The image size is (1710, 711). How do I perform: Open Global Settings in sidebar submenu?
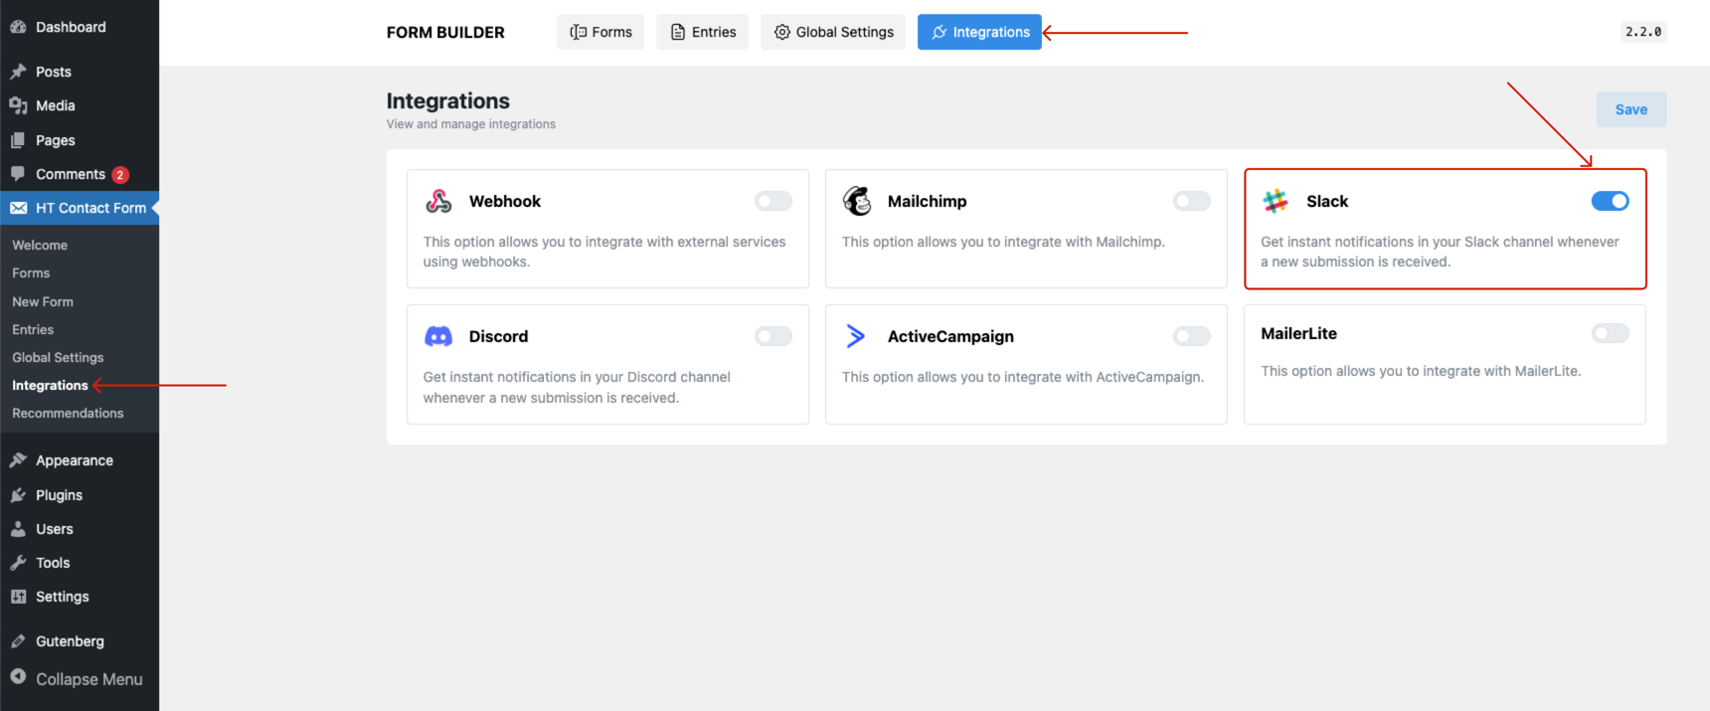click(x=58, y=357)
